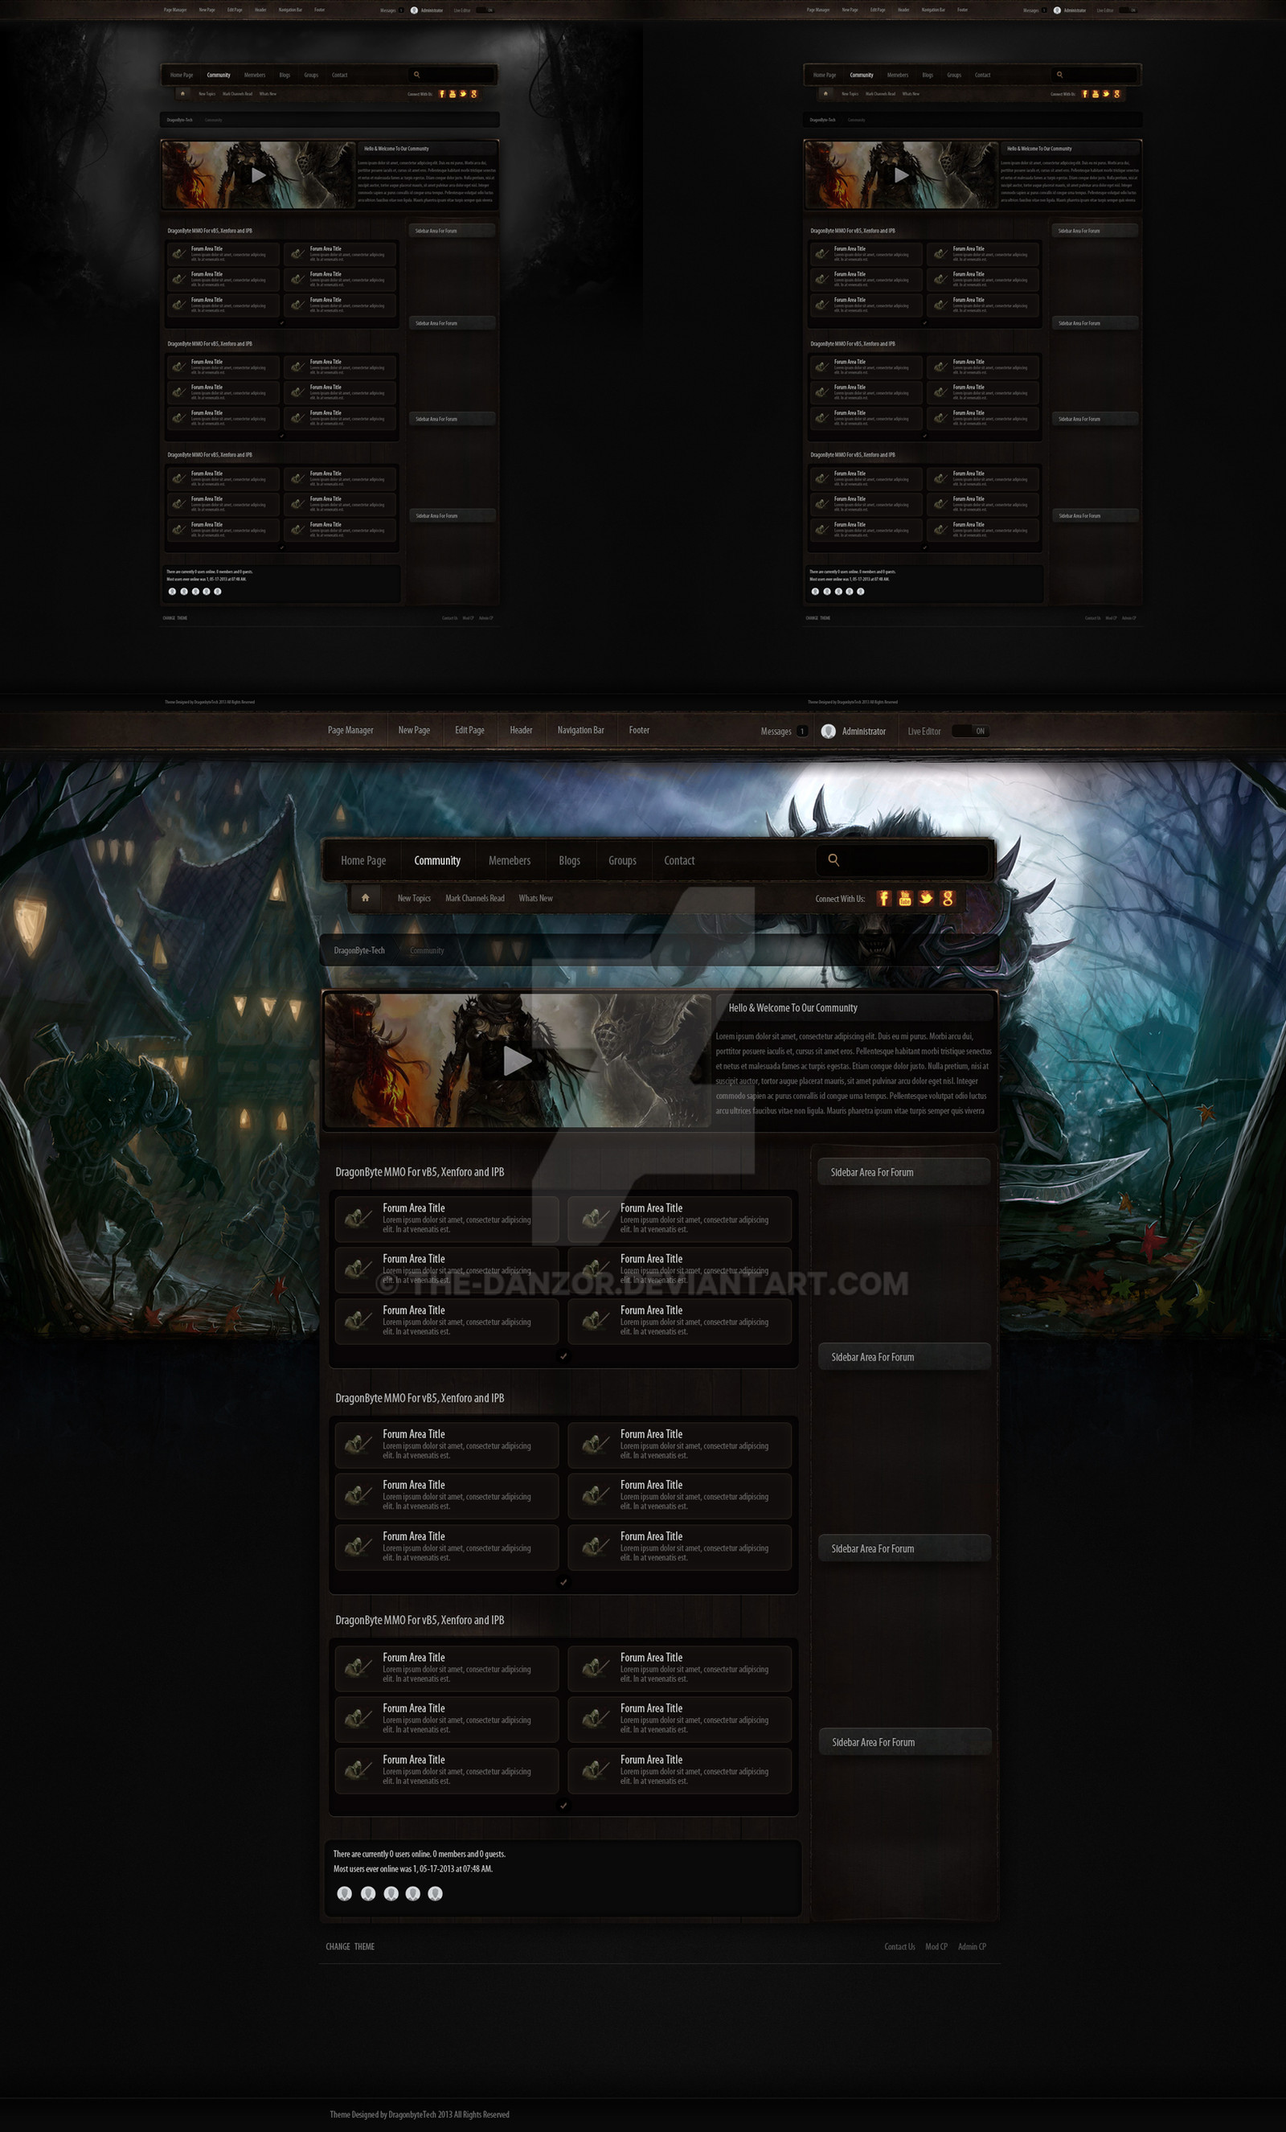Play video in the dark forest preview
The height and width of the screenshot is (2132, 1286).
[x=259, y=174]
